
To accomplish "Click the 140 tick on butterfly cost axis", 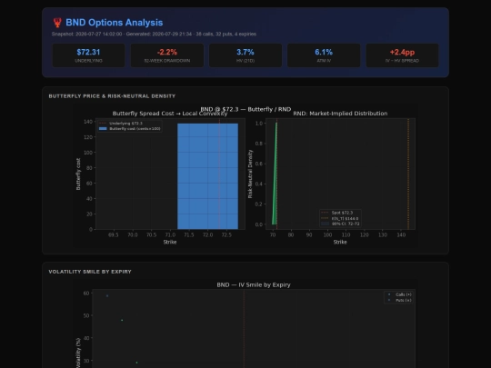I will coord(88,122).
